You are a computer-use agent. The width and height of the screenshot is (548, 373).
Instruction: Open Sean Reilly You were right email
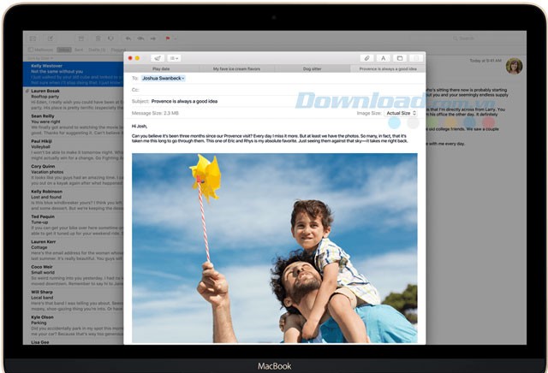tap(73, 125)
